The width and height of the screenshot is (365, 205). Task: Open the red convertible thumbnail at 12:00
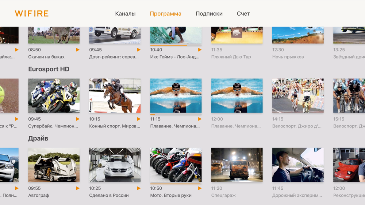click(x=349, y=165)
